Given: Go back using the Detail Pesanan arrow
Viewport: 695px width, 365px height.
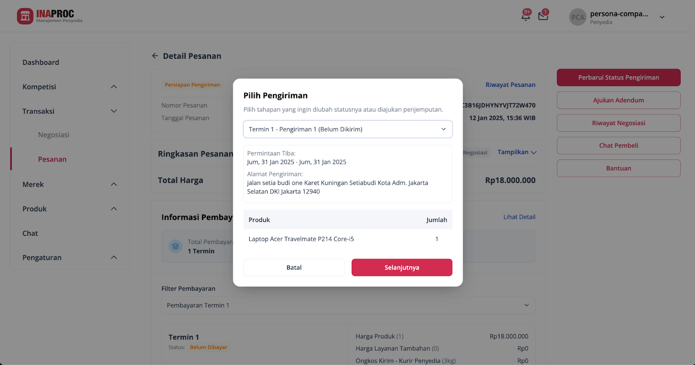Looking at the screenshot, I should coord(155,56).
